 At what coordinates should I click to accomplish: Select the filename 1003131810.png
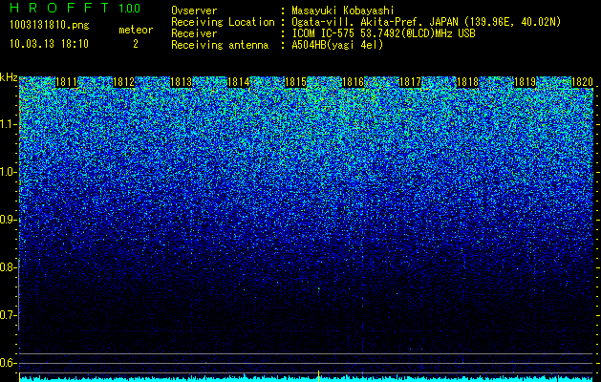click(x=50, y=25)
